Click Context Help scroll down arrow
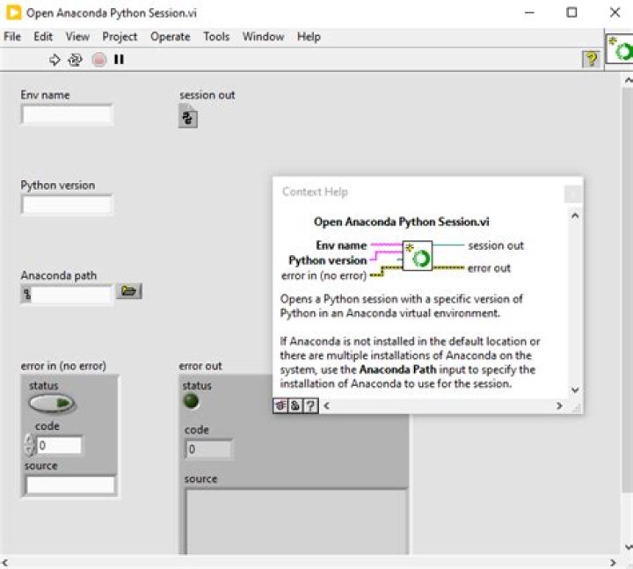The width and height of the screenshot is (633, 569). (x=575, y=390)
